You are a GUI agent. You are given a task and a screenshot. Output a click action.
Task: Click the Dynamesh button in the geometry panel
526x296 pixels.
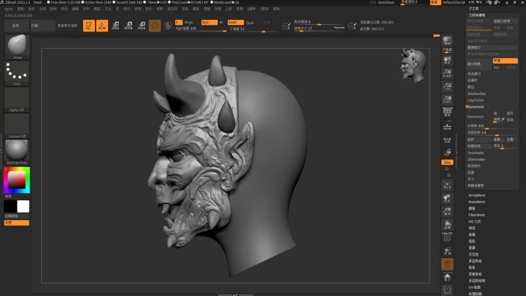click(476, 117)
